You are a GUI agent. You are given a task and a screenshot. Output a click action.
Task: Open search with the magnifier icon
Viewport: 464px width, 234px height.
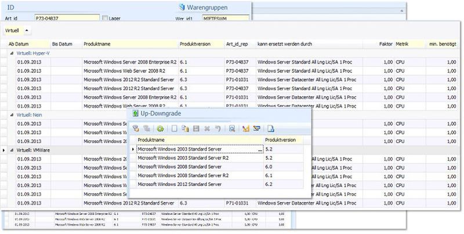point(232,128)
